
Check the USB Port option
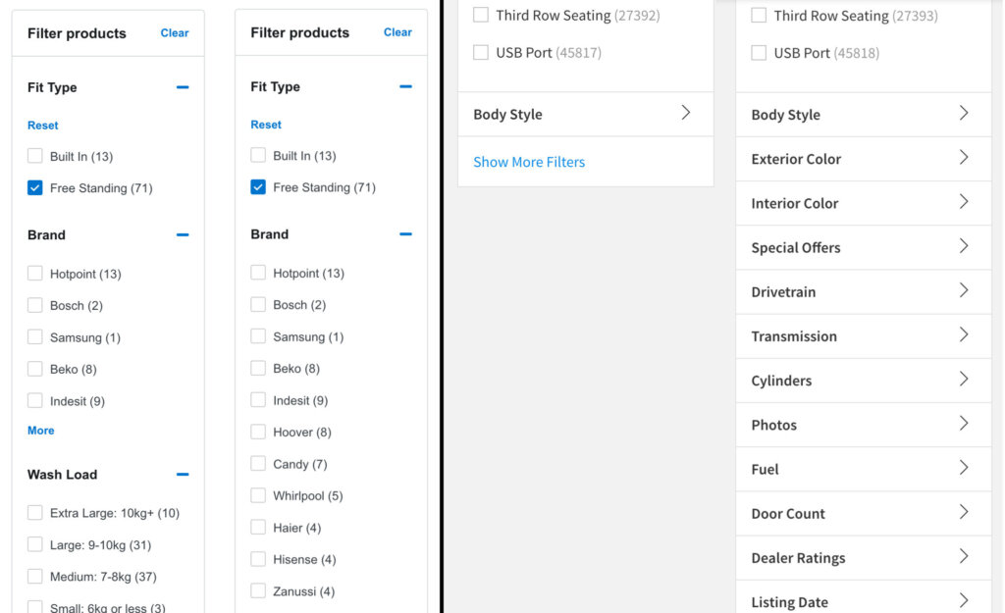480,52
